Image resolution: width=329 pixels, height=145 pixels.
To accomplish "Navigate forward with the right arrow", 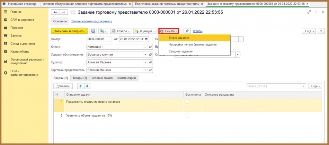I will coord(64,12).
